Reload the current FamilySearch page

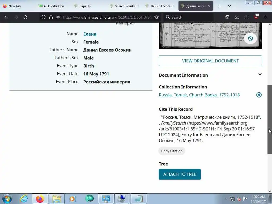[25, 17]
